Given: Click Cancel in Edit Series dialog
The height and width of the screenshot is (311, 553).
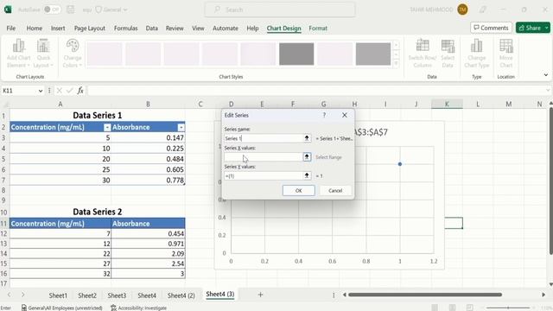Looking at the screenshot, I should coord(335,190).
